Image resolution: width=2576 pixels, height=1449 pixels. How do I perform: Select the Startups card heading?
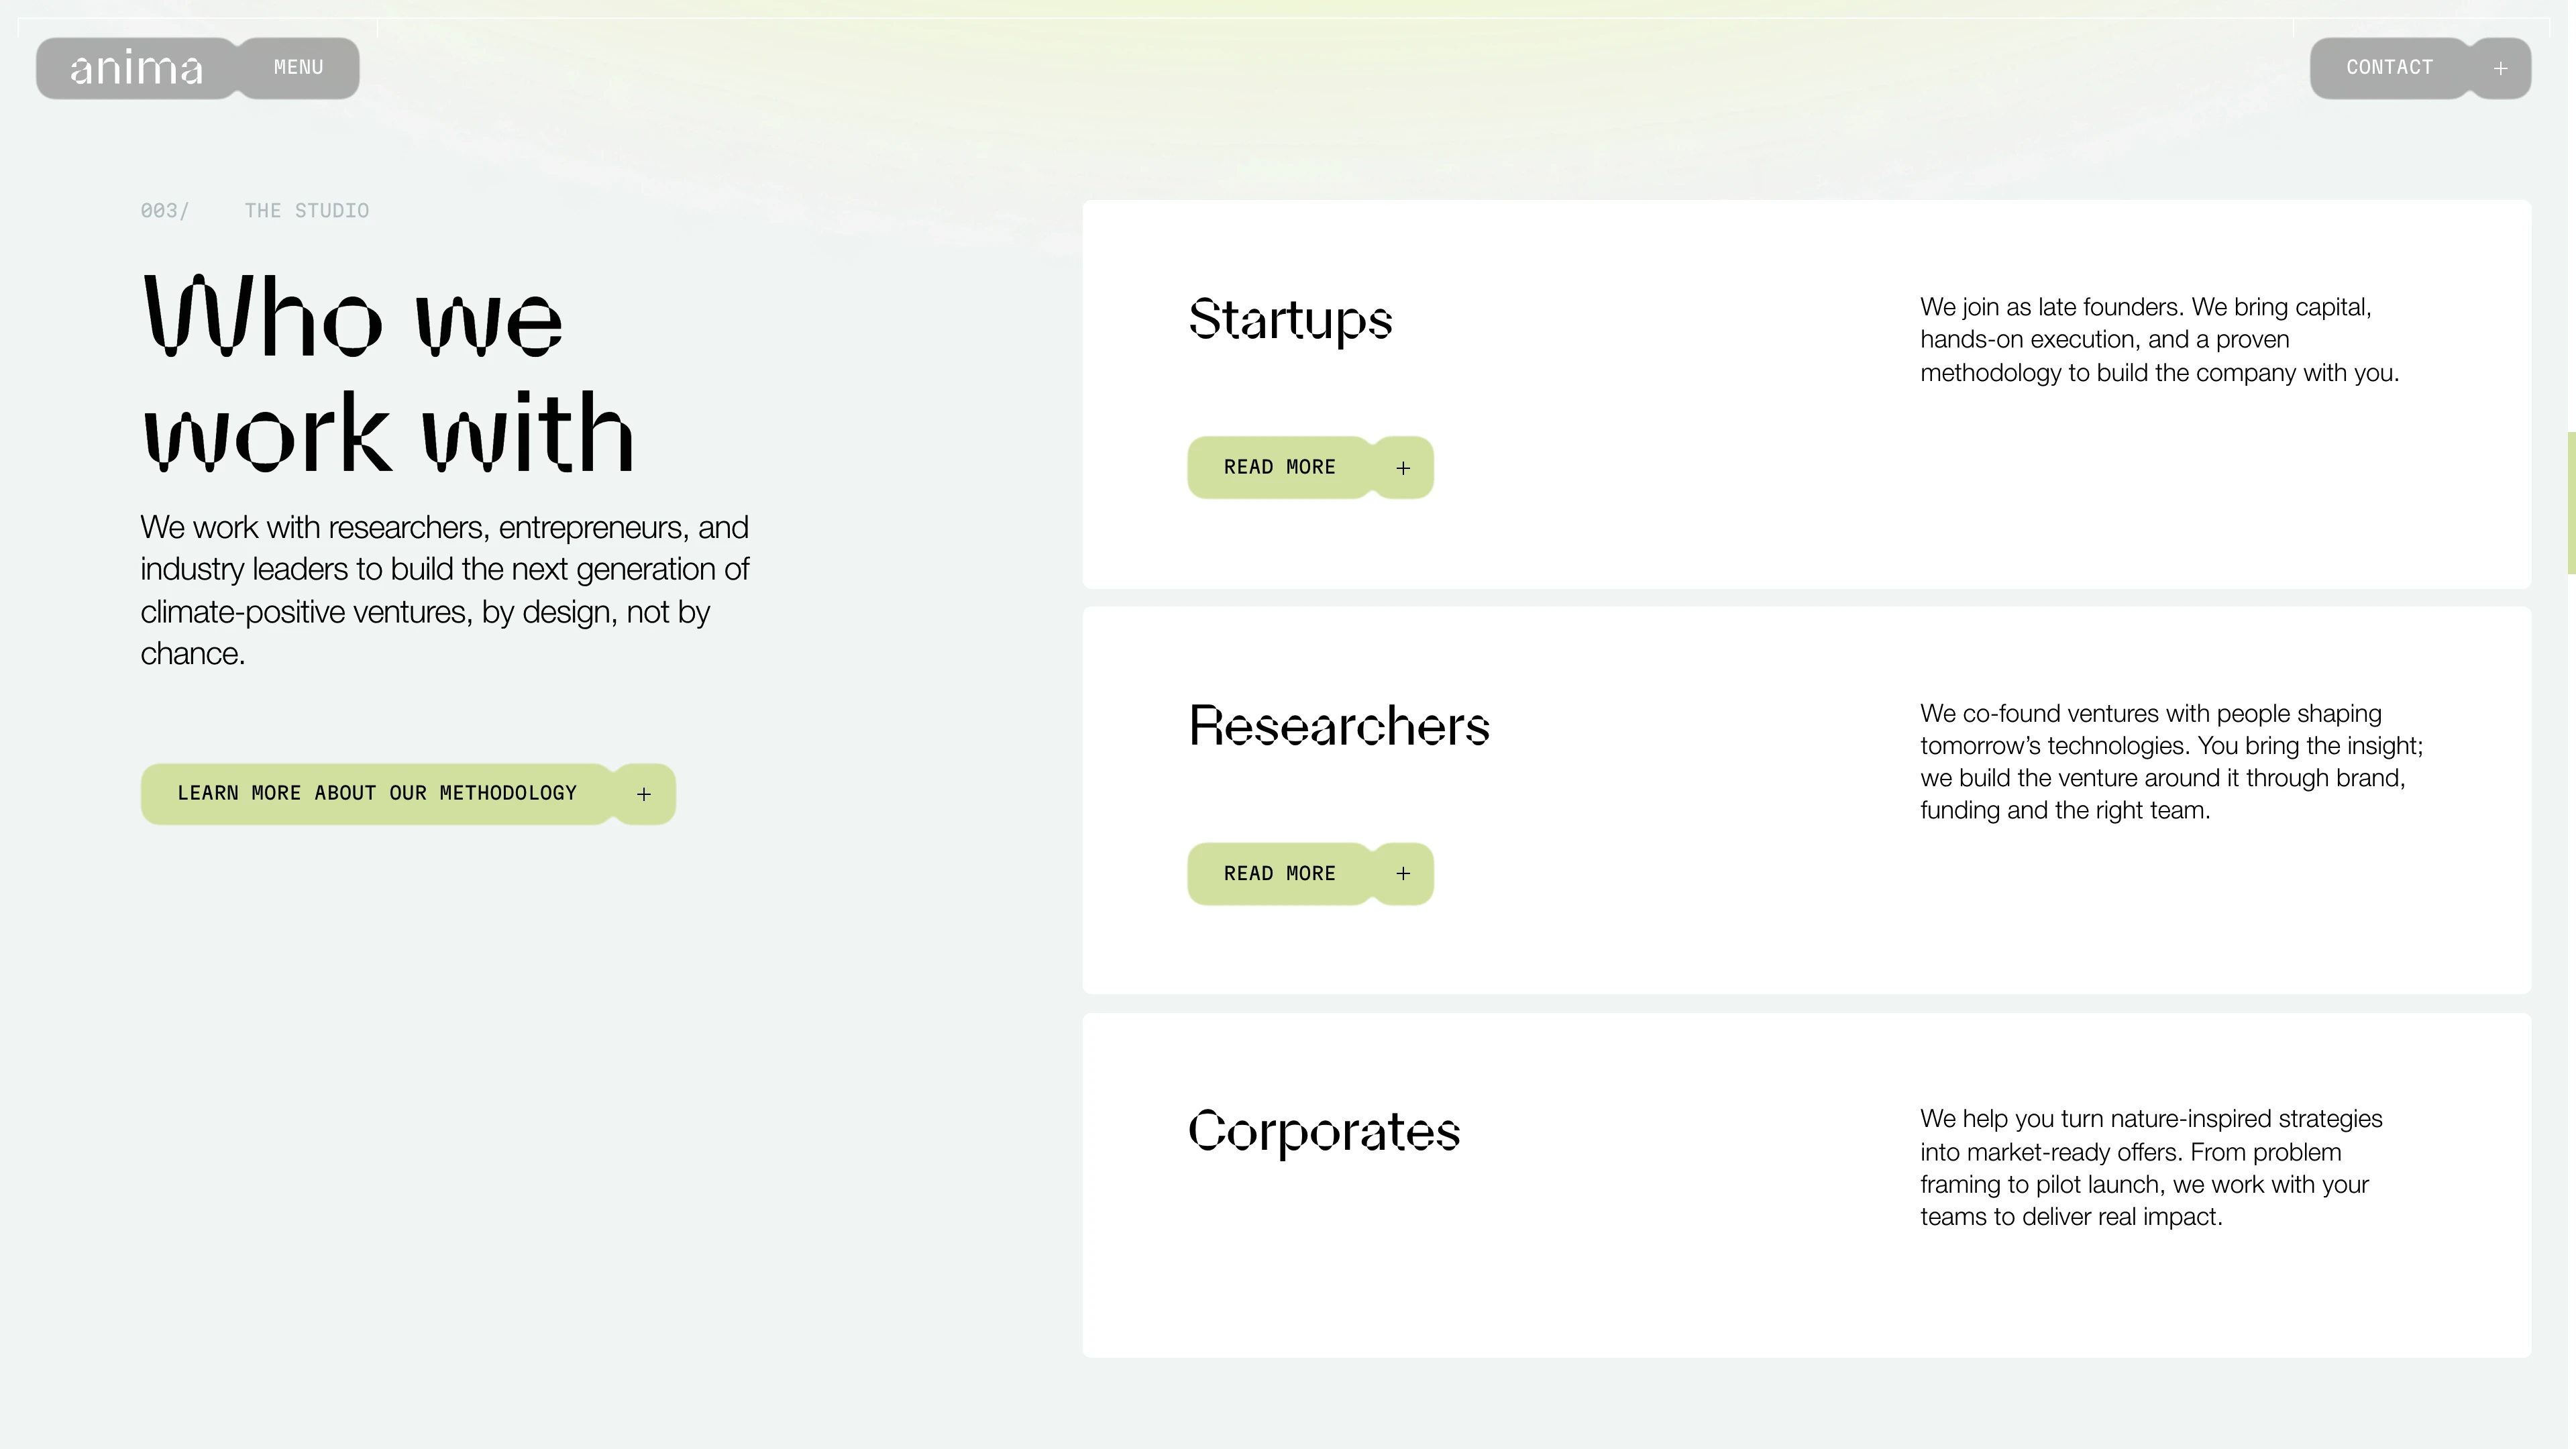[x=1290, y=319]
